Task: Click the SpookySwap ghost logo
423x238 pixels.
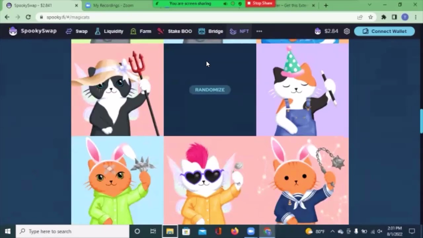Action: click(x=13, y=31)
